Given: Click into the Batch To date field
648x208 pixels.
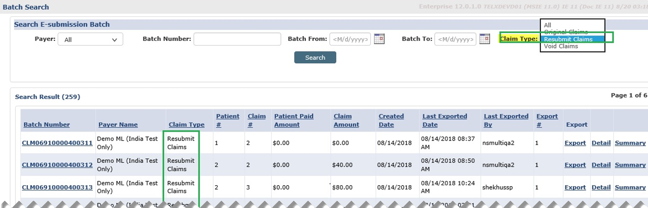Looking at the screenshot, I should [x=455, y=39].
